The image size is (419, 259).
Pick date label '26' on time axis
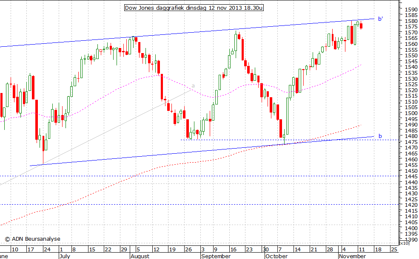click(x=188, y=249)
